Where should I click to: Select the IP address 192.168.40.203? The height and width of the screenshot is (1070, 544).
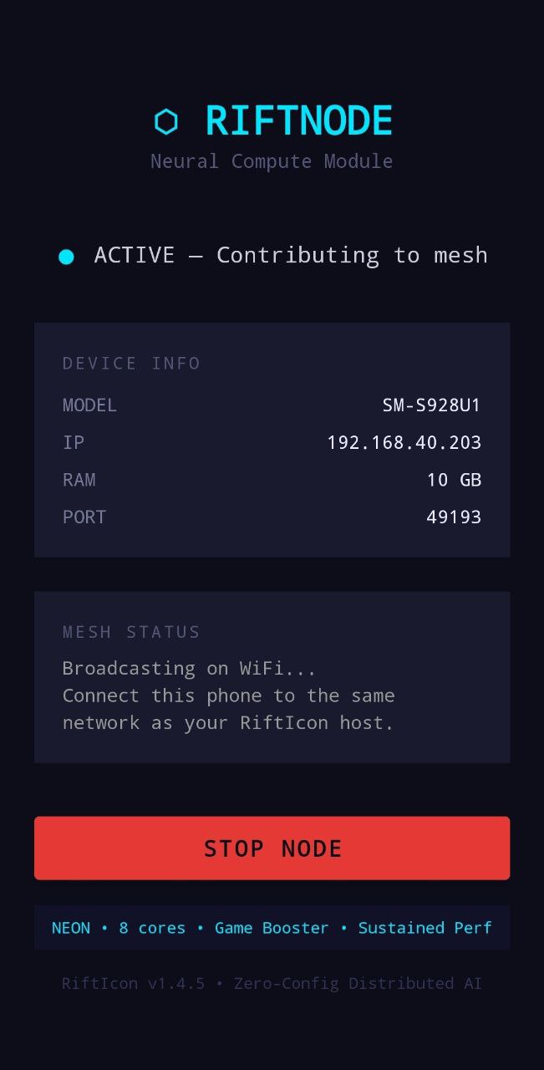click(x=404, y=442)
